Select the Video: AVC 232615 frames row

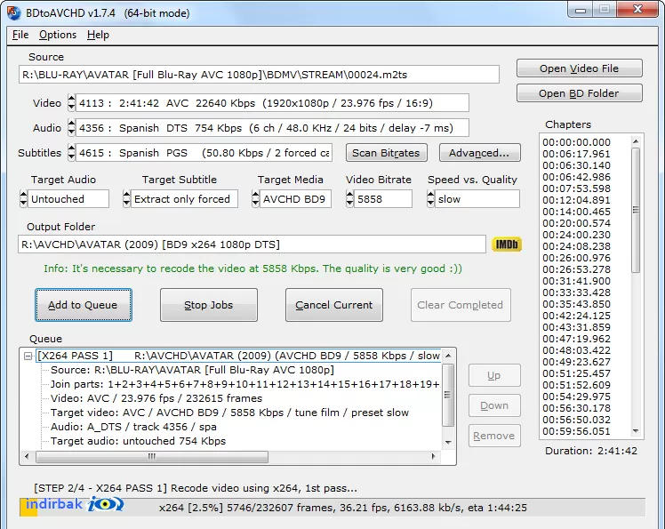tap(156, 398)
